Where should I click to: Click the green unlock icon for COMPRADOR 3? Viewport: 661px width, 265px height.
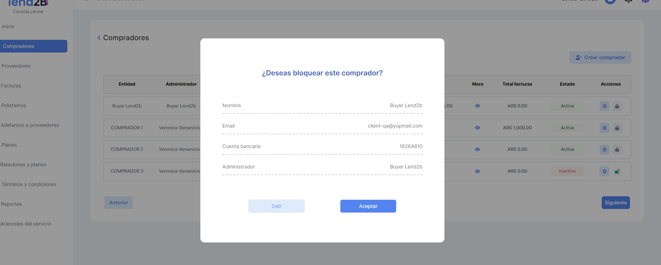pyautogui.click(x=617, y=172)
